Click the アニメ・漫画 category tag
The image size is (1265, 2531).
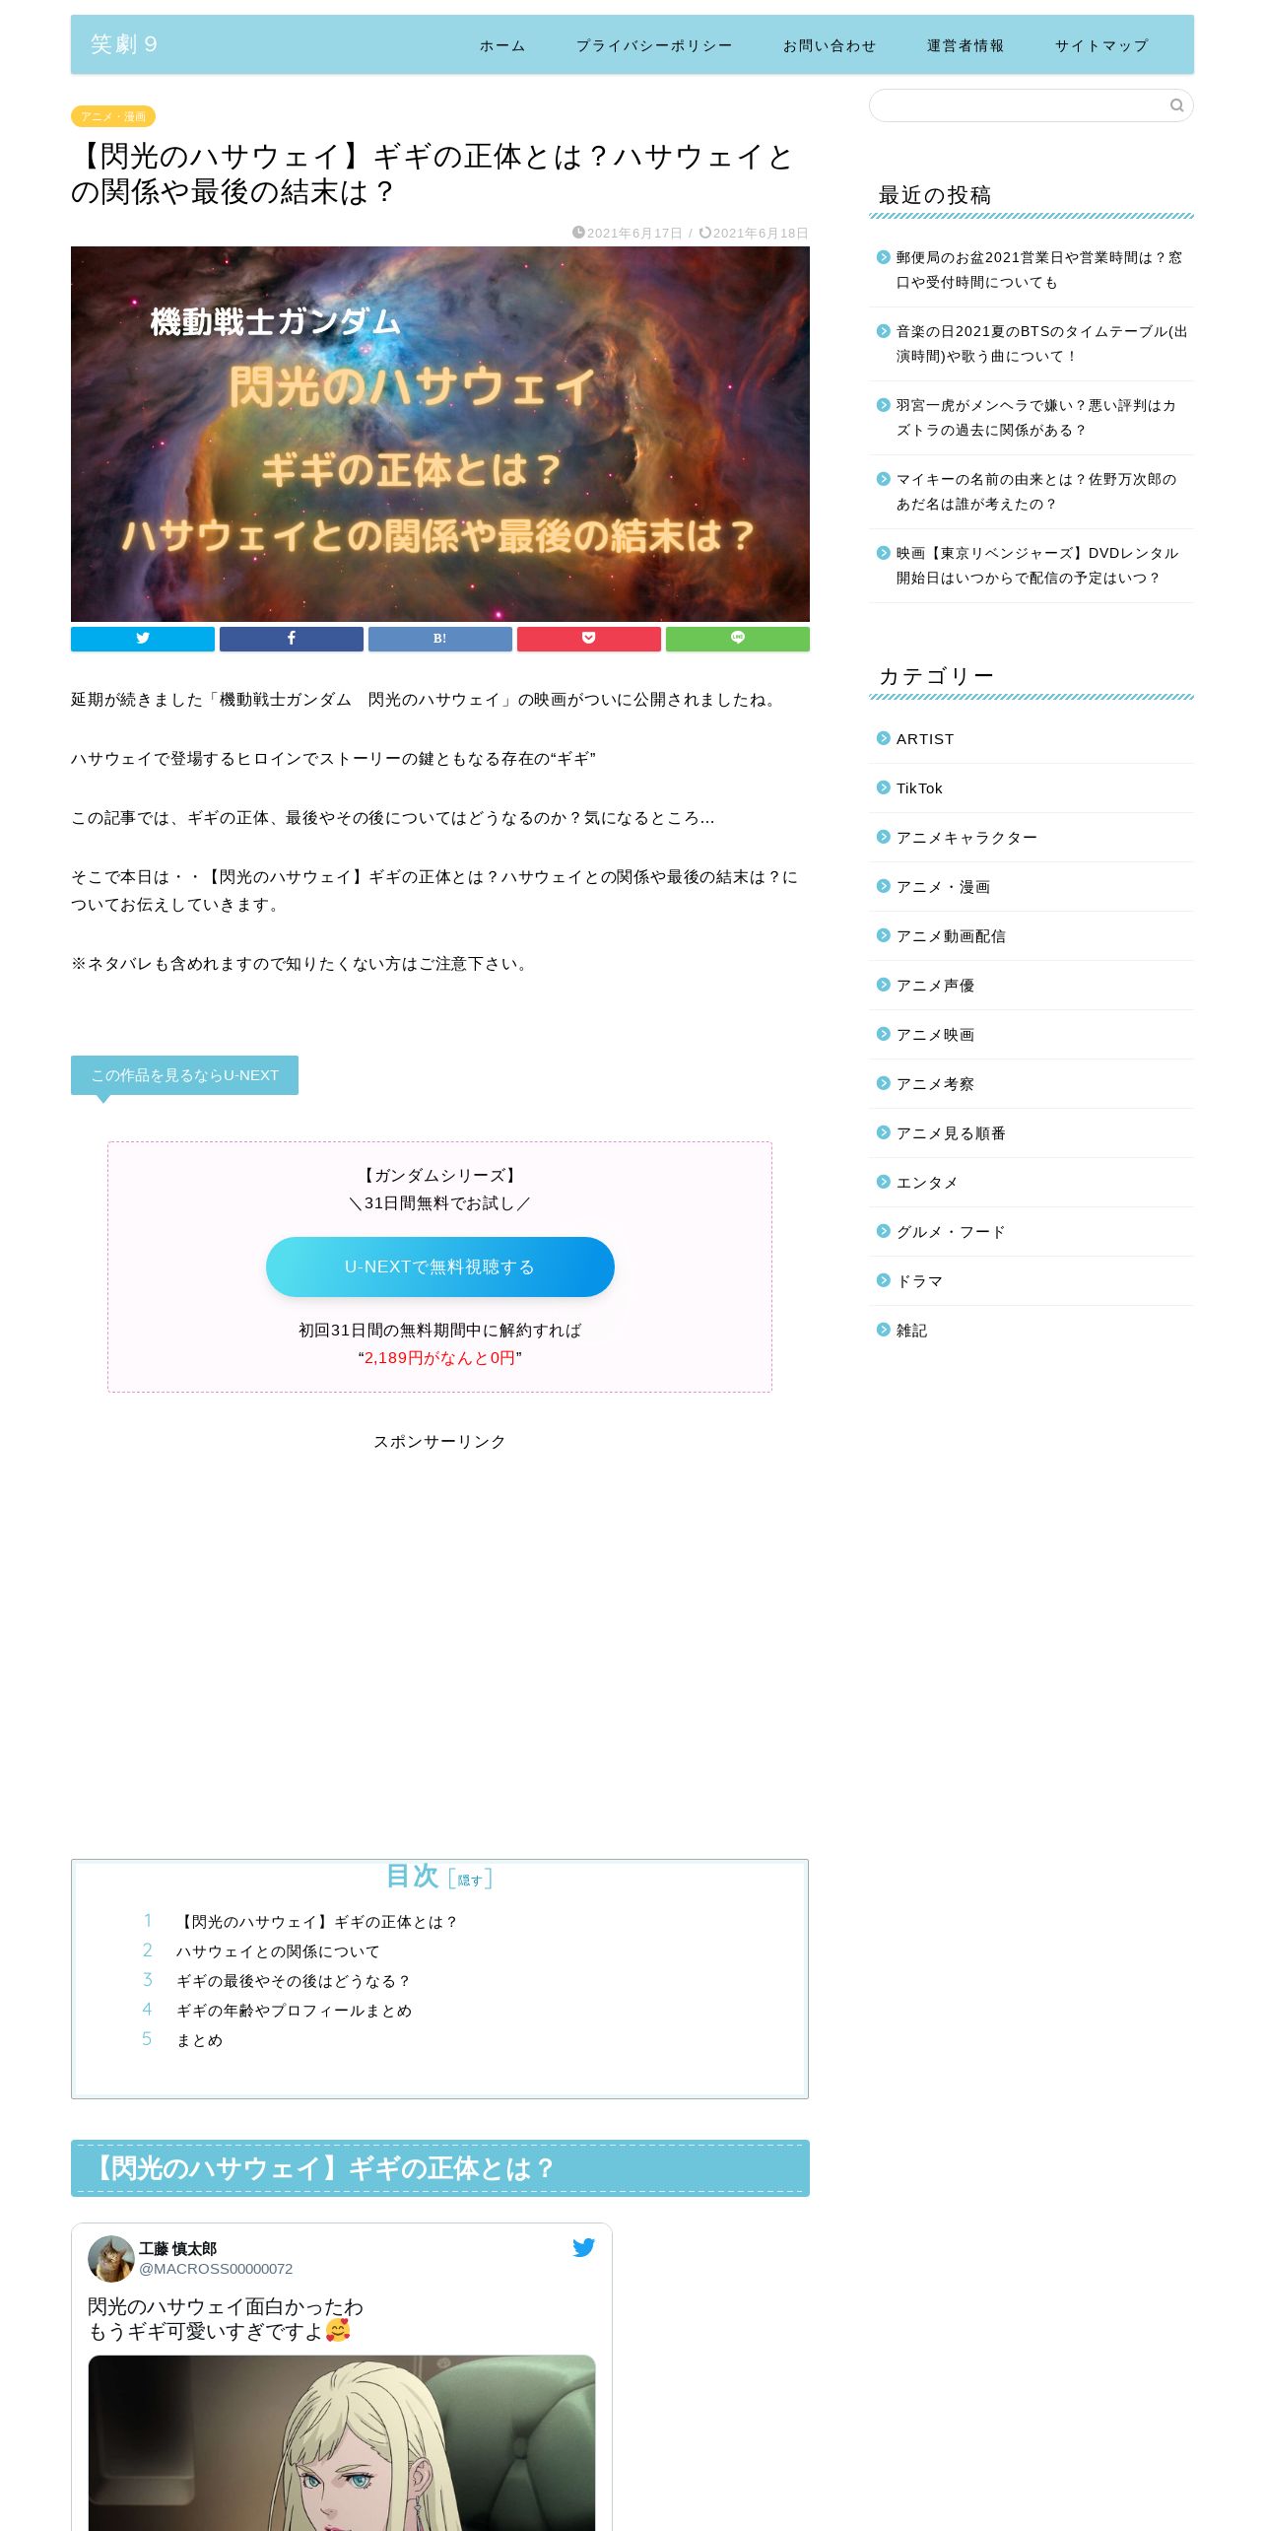click(113, 116)
